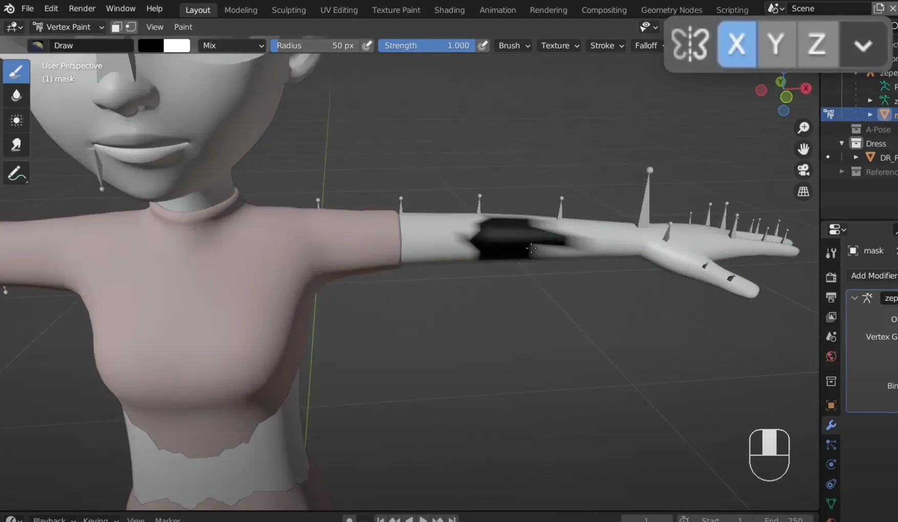Open the Object Constraints properties tab
This screenshot has width=898, height=522.
831,484
